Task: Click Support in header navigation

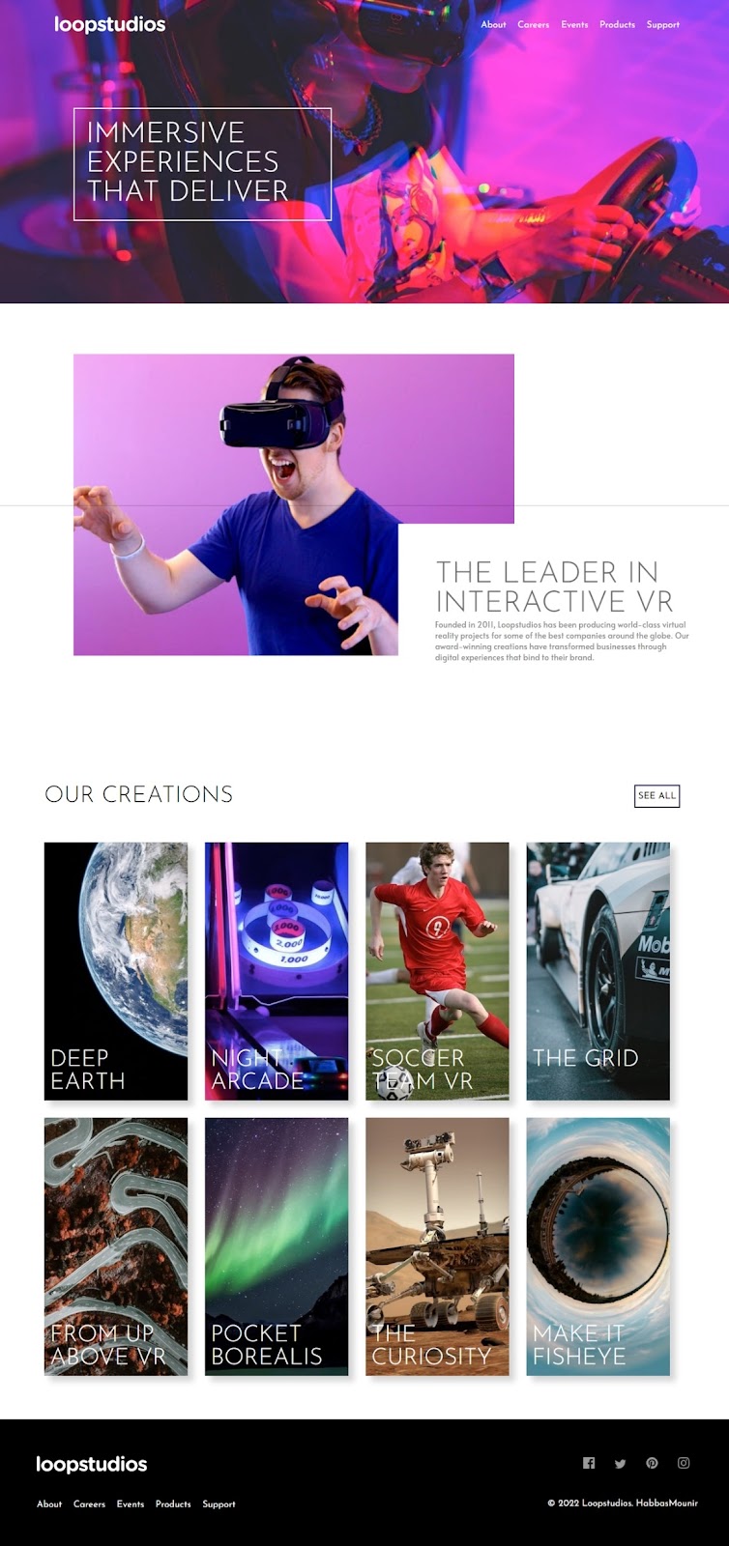Action: point(663,24)
